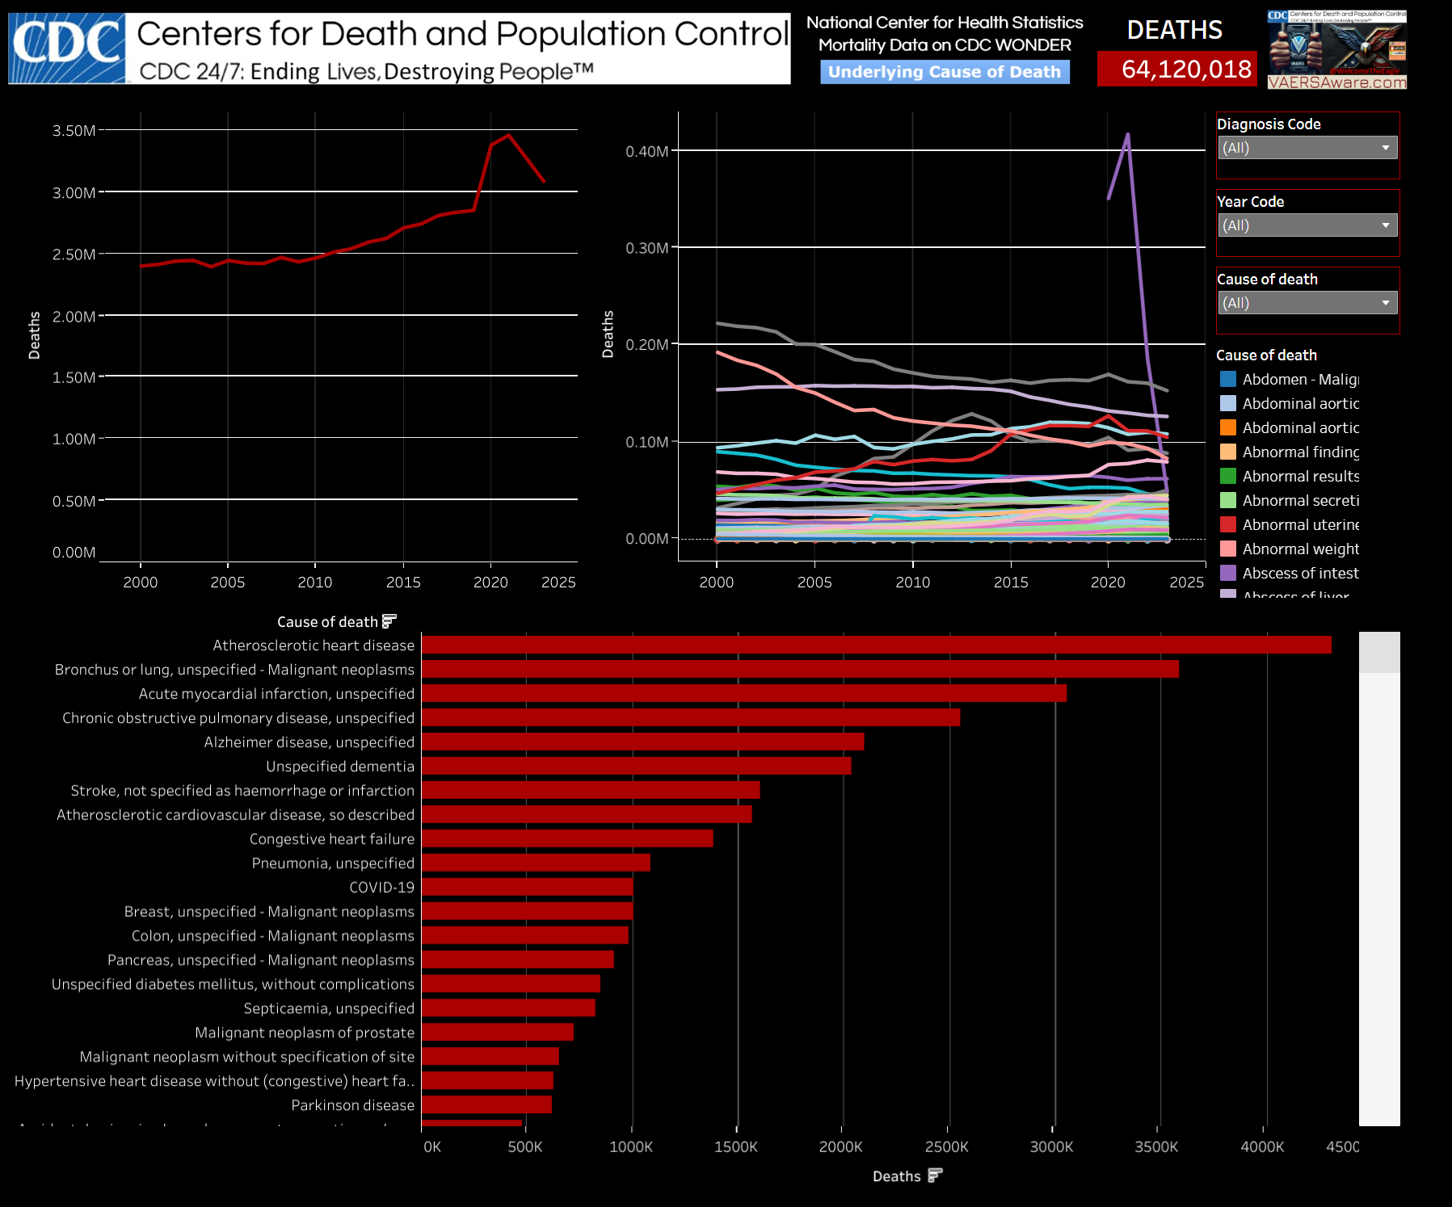Click 'Mortality Data on CDC WONDER' text
Image resolution: width=1452 pixels, height=1207 pixels.
coord(945,45)
